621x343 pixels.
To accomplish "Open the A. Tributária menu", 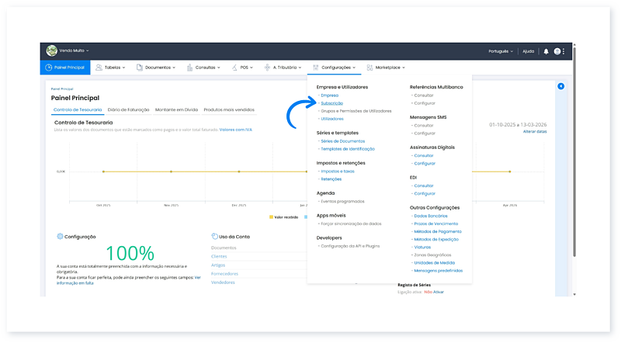I will [x=285, y=68].
